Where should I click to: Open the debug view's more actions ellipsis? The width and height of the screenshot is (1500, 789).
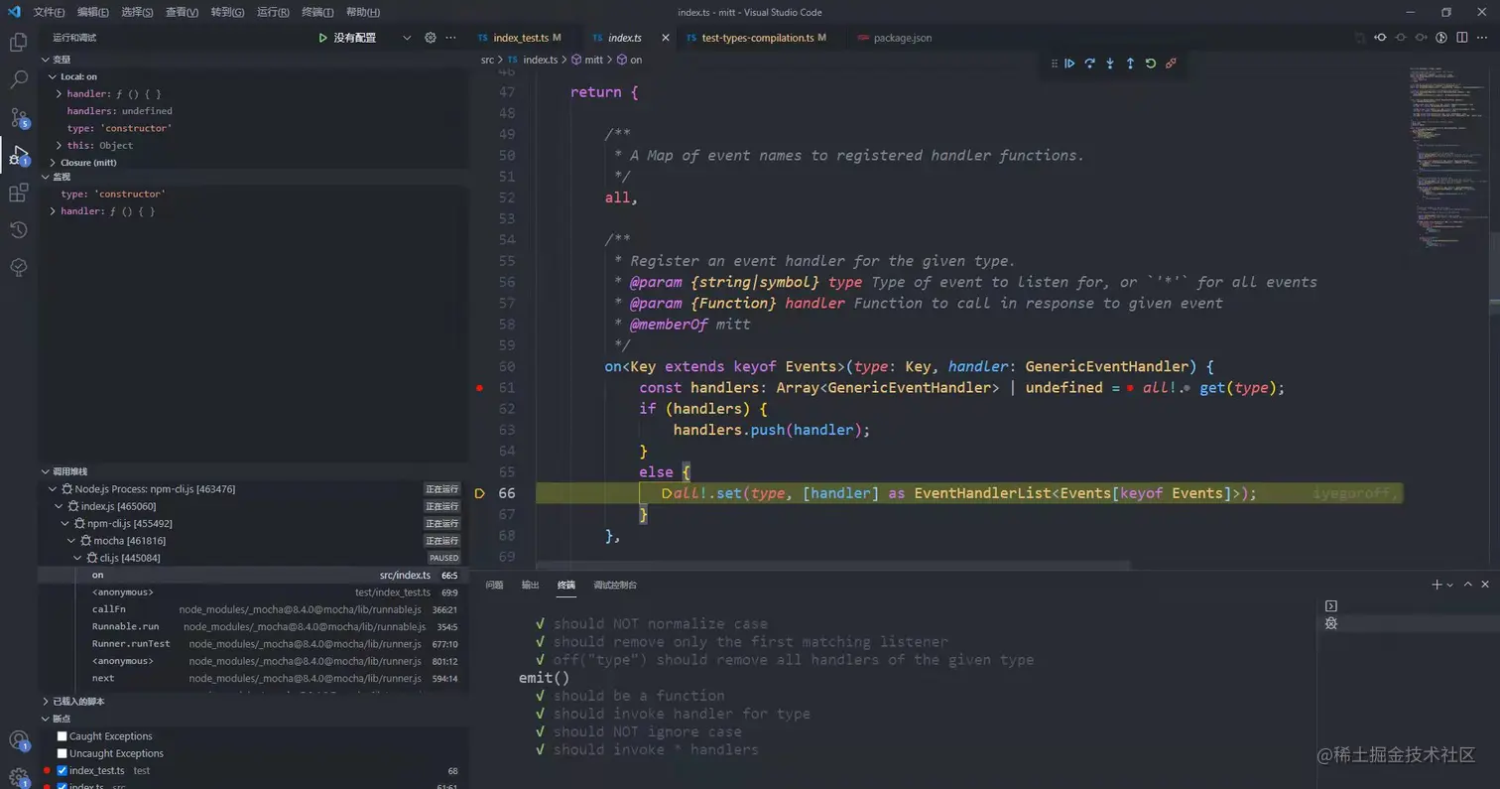[451, 38]
